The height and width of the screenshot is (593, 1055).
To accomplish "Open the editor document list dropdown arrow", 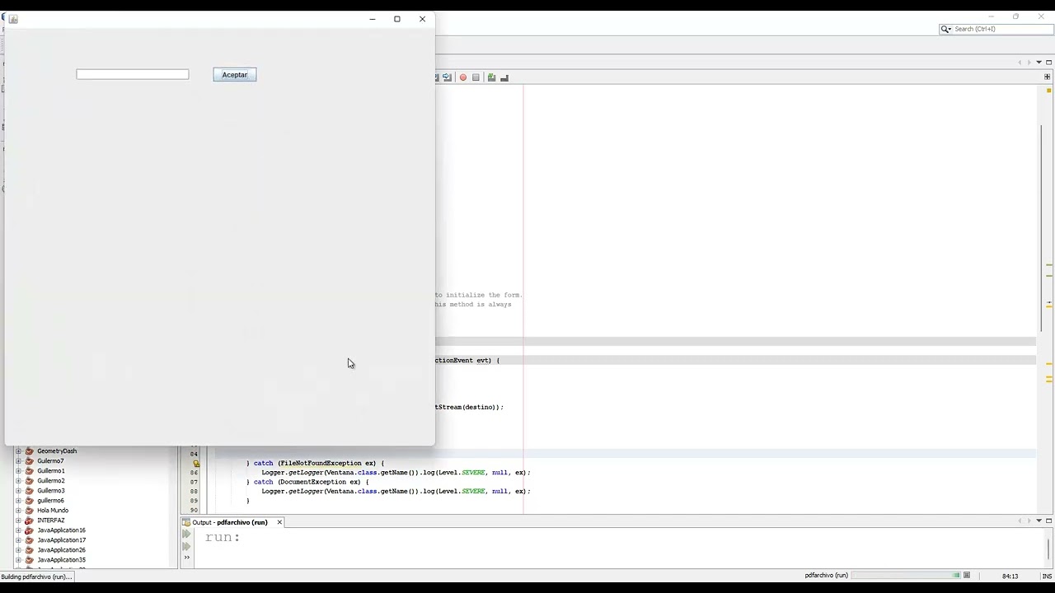I will [x=1039, y=63].
